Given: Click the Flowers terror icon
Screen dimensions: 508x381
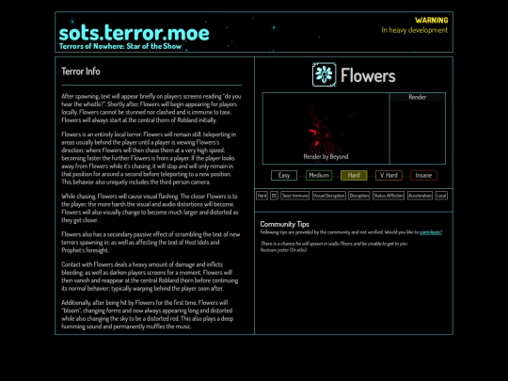Looking at the screenshot, I should click(324, 74).
